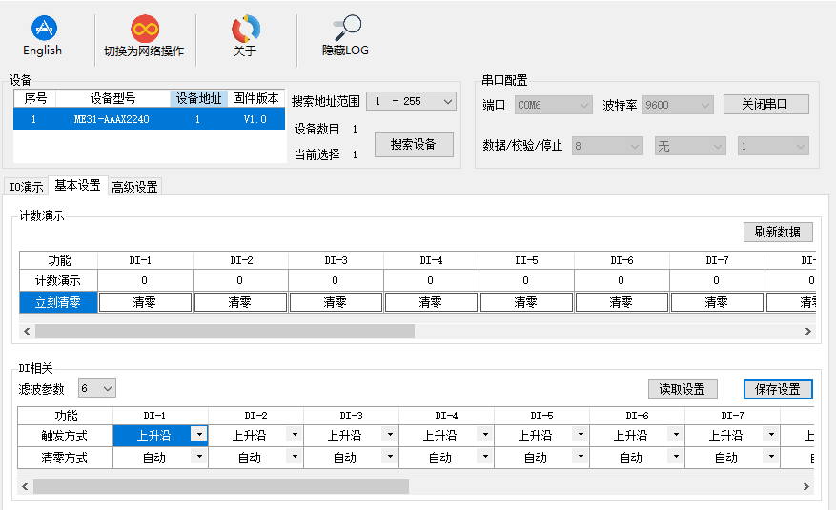The height and width of the screenshot is (510, 836).
Task: Click 清零 under DI-6
Action: point(622,302)
